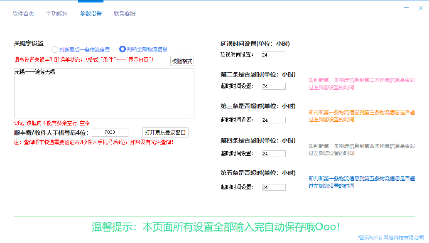429x243 pixels.
Task: Focus the 第二条 超时时间设置 field
Action: click(x=274, y=87)
